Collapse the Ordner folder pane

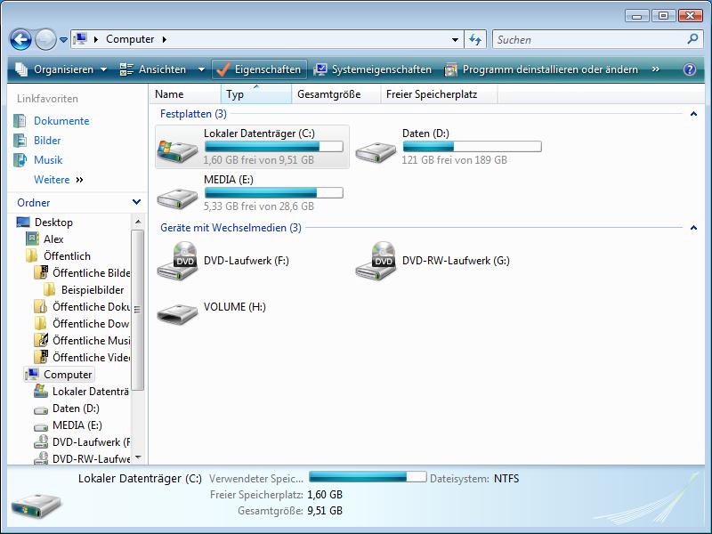click(136, 203)
